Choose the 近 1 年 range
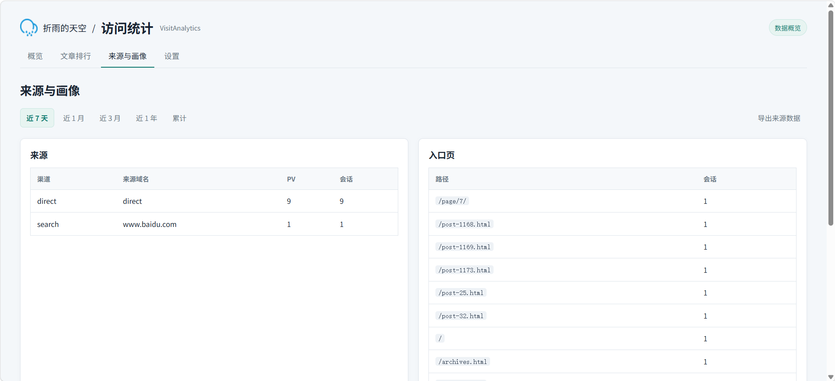This screenshot has width=835, height=381. [x=146, y=118]
